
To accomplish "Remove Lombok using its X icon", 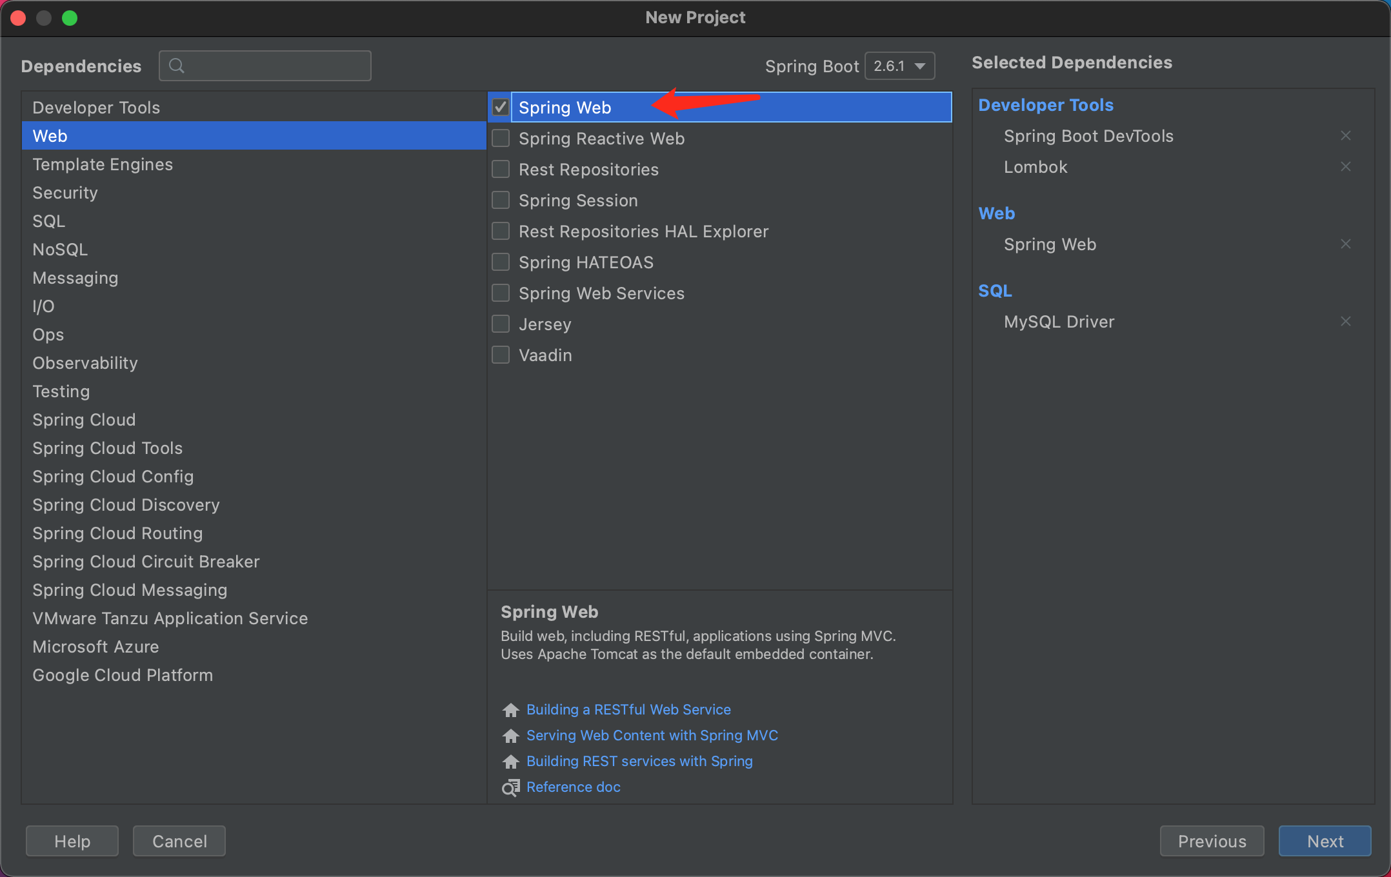I will point(1345,166).
